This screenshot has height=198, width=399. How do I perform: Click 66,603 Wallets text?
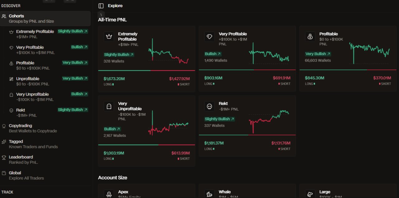[318, 61]
